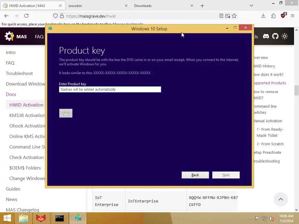Click the muted volume tray icon
Image resolution: width=299 pixels, height=224 pixels.
271,218
